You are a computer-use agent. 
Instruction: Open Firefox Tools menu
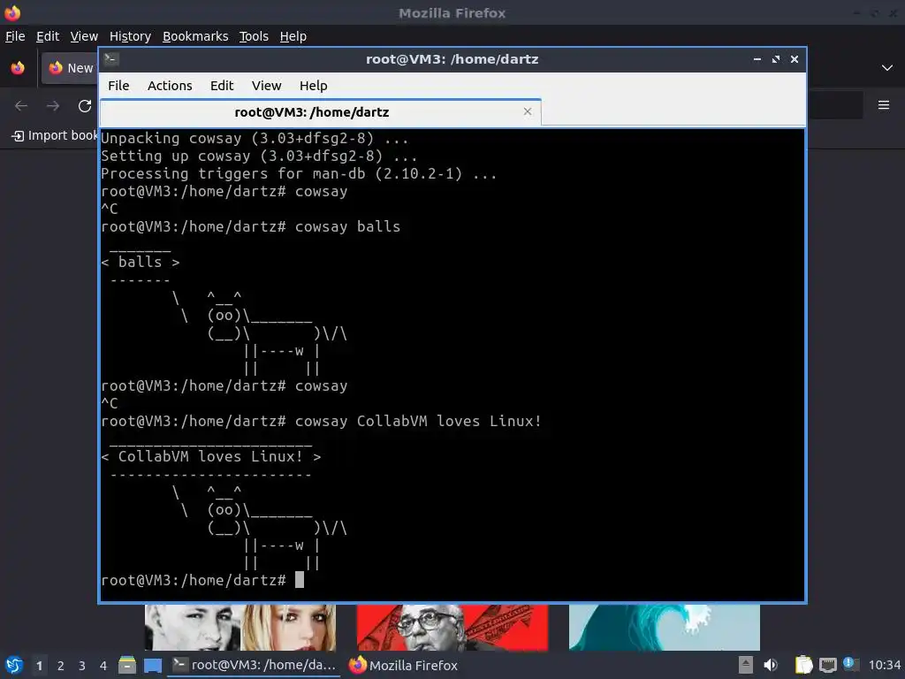254,36
